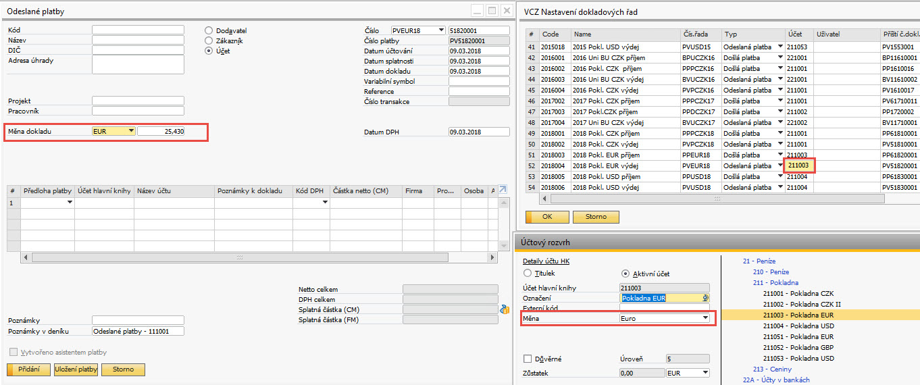Click the Externí kód field
Viewport: 920px width, 385px height.
point(665,307)
